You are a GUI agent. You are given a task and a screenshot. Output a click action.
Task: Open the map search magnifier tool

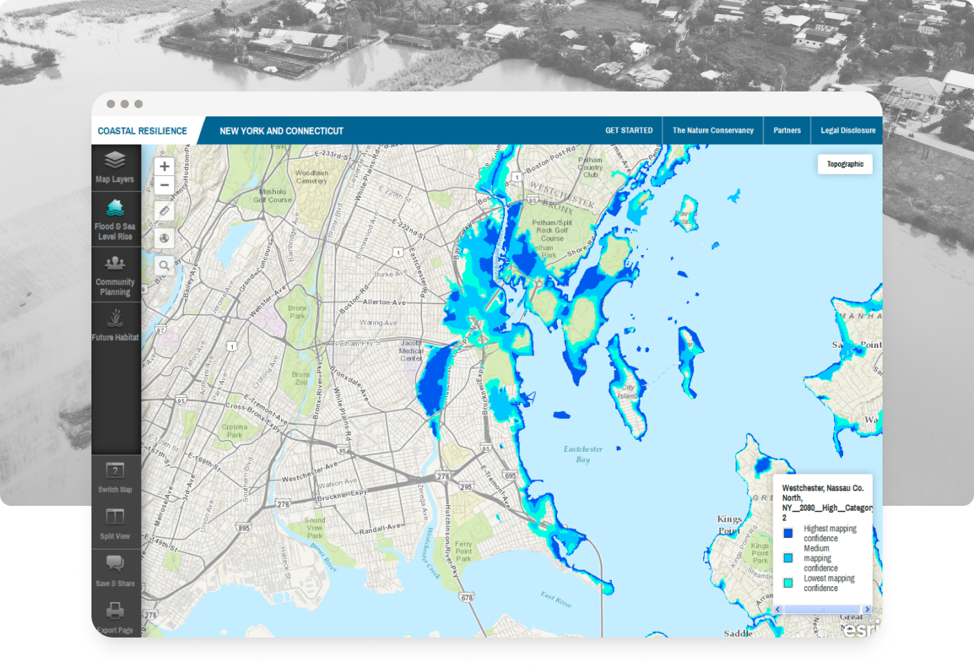(x=164, y=265)
